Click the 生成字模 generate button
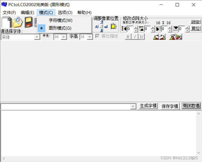The width and height of the screenshot is (202, 162). [148, 106]
